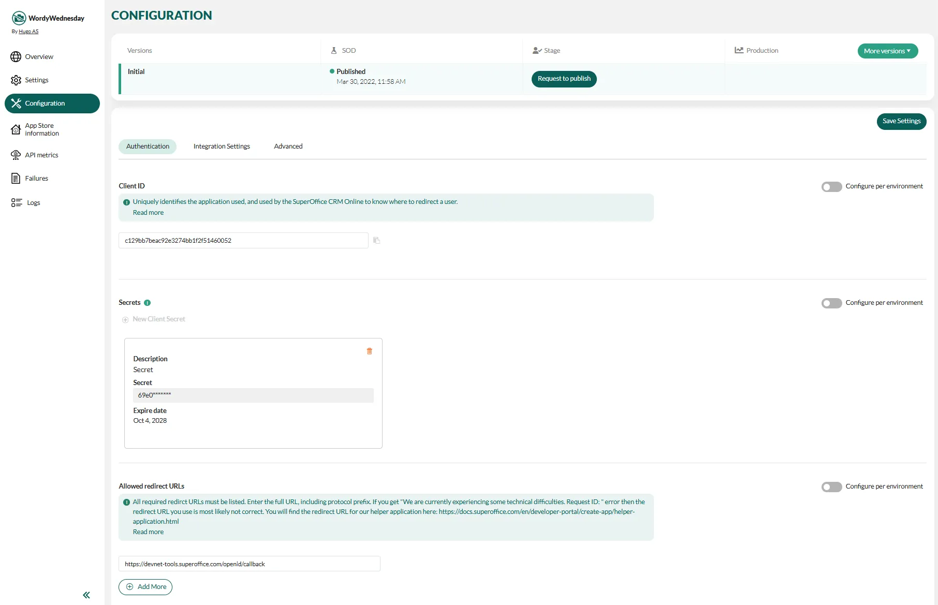This screenshot has height=605, width=938.
Task: Click the redirect URL input field
Action: tap(249, 564)
